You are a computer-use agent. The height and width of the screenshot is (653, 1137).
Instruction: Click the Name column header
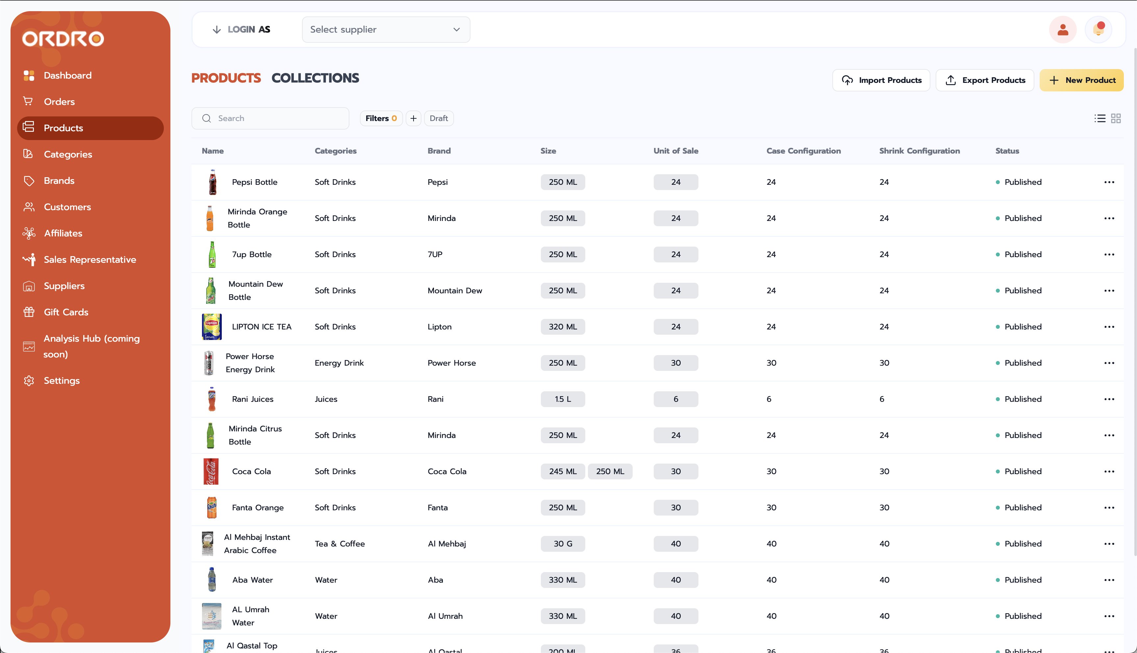coord(213,151)
